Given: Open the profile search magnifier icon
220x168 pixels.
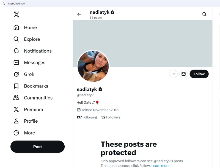Looking at the screenshot, I should coord(204,14).
